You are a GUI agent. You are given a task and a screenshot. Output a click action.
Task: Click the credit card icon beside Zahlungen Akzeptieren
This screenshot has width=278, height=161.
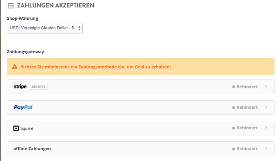[x=11, y=6]
